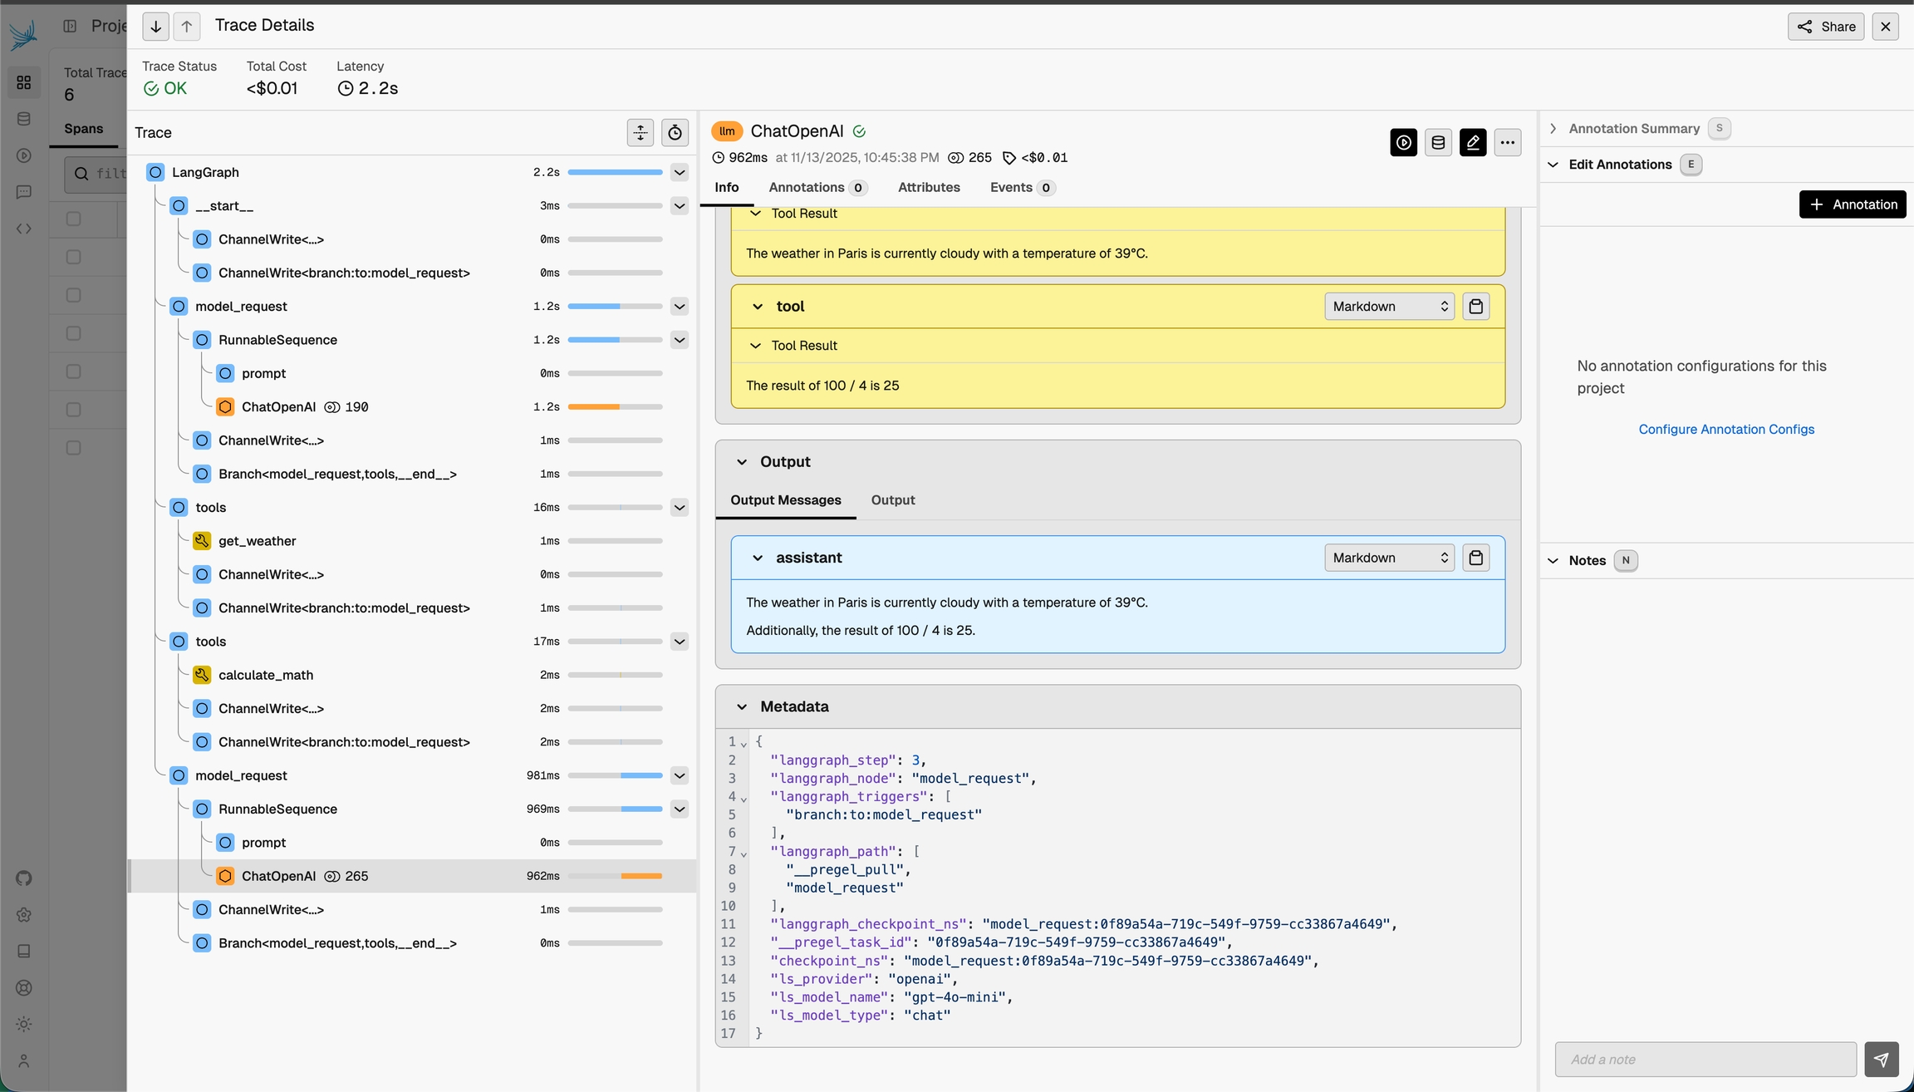Open the assistant message Markdown dropdown
Viewport: 1914px width, 1092px height.
[1389, 558]
